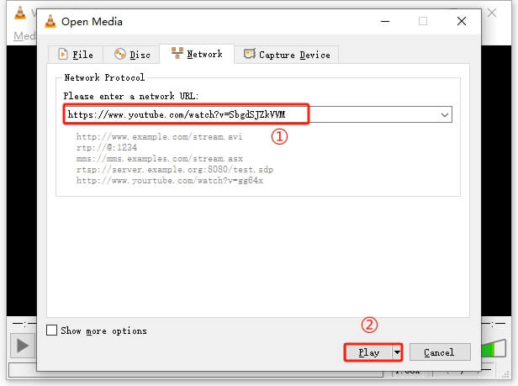Viewport: 518px width, 386px height.
Task: Click the example text rtsp://server.example.org:8080/test.sdp
Action: pos(174,170)
